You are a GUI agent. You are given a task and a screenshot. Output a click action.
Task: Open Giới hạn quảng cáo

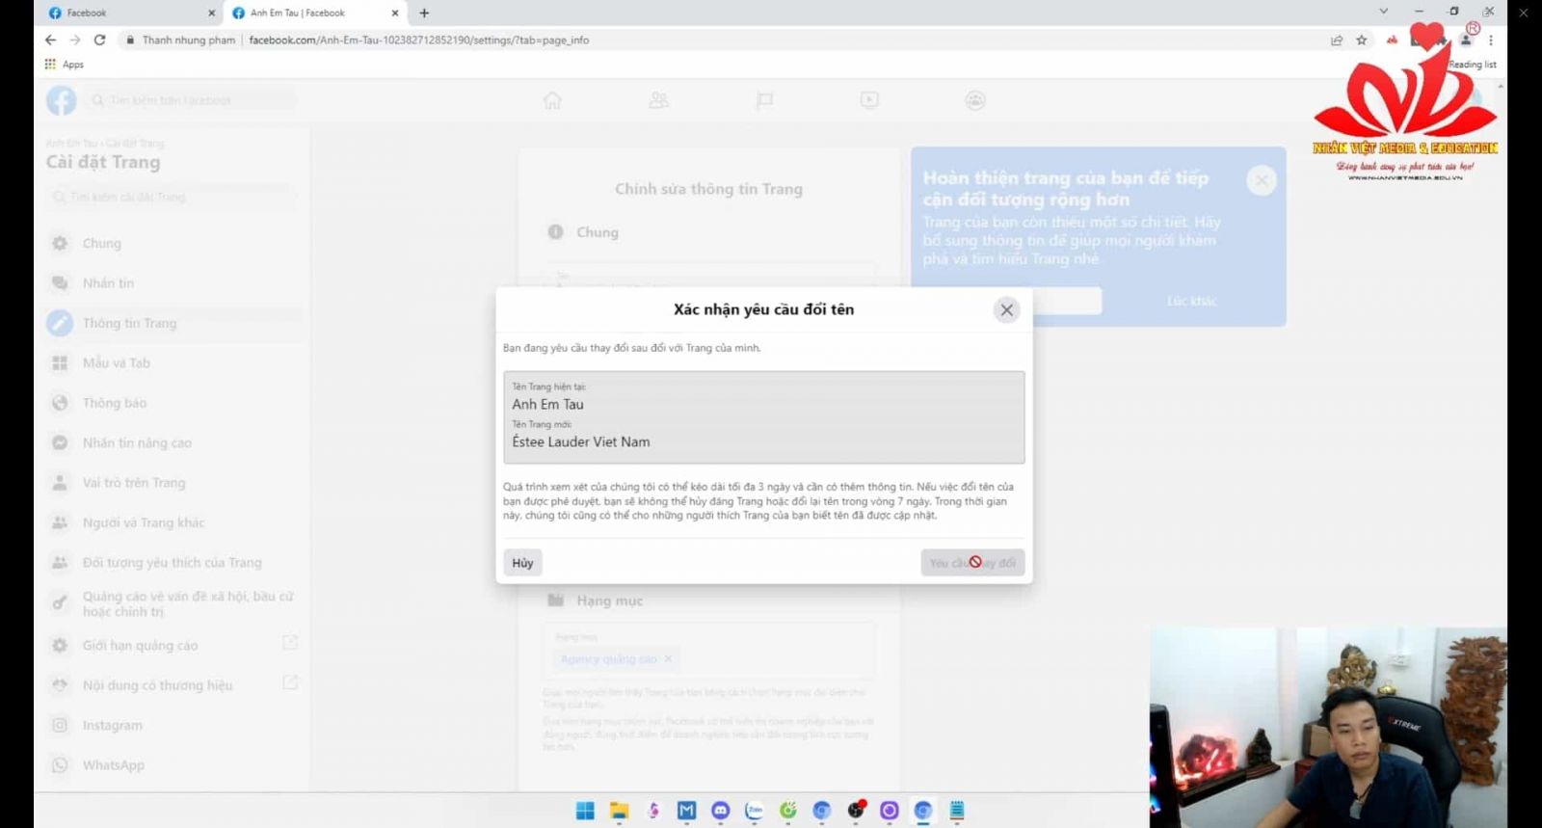point(173,646)
